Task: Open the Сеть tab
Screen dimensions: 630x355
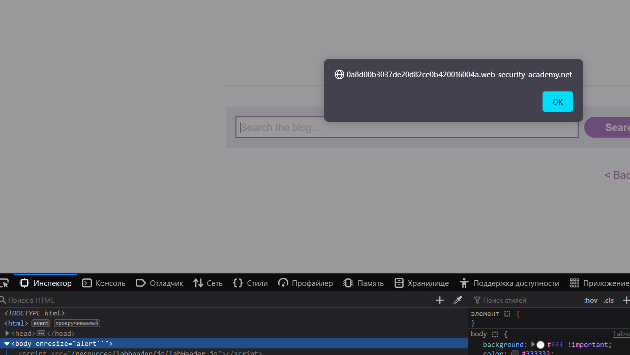Action: [208, 283]
